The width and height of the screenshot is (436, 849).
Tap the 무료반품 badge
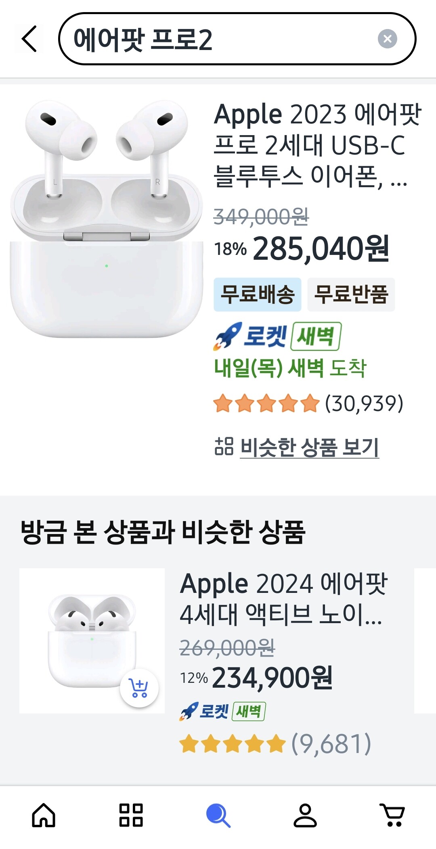pyautogui.click(x=351, y=294)
